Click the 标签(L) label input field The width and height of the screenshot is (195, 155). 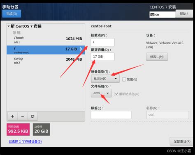click(111, 115)
